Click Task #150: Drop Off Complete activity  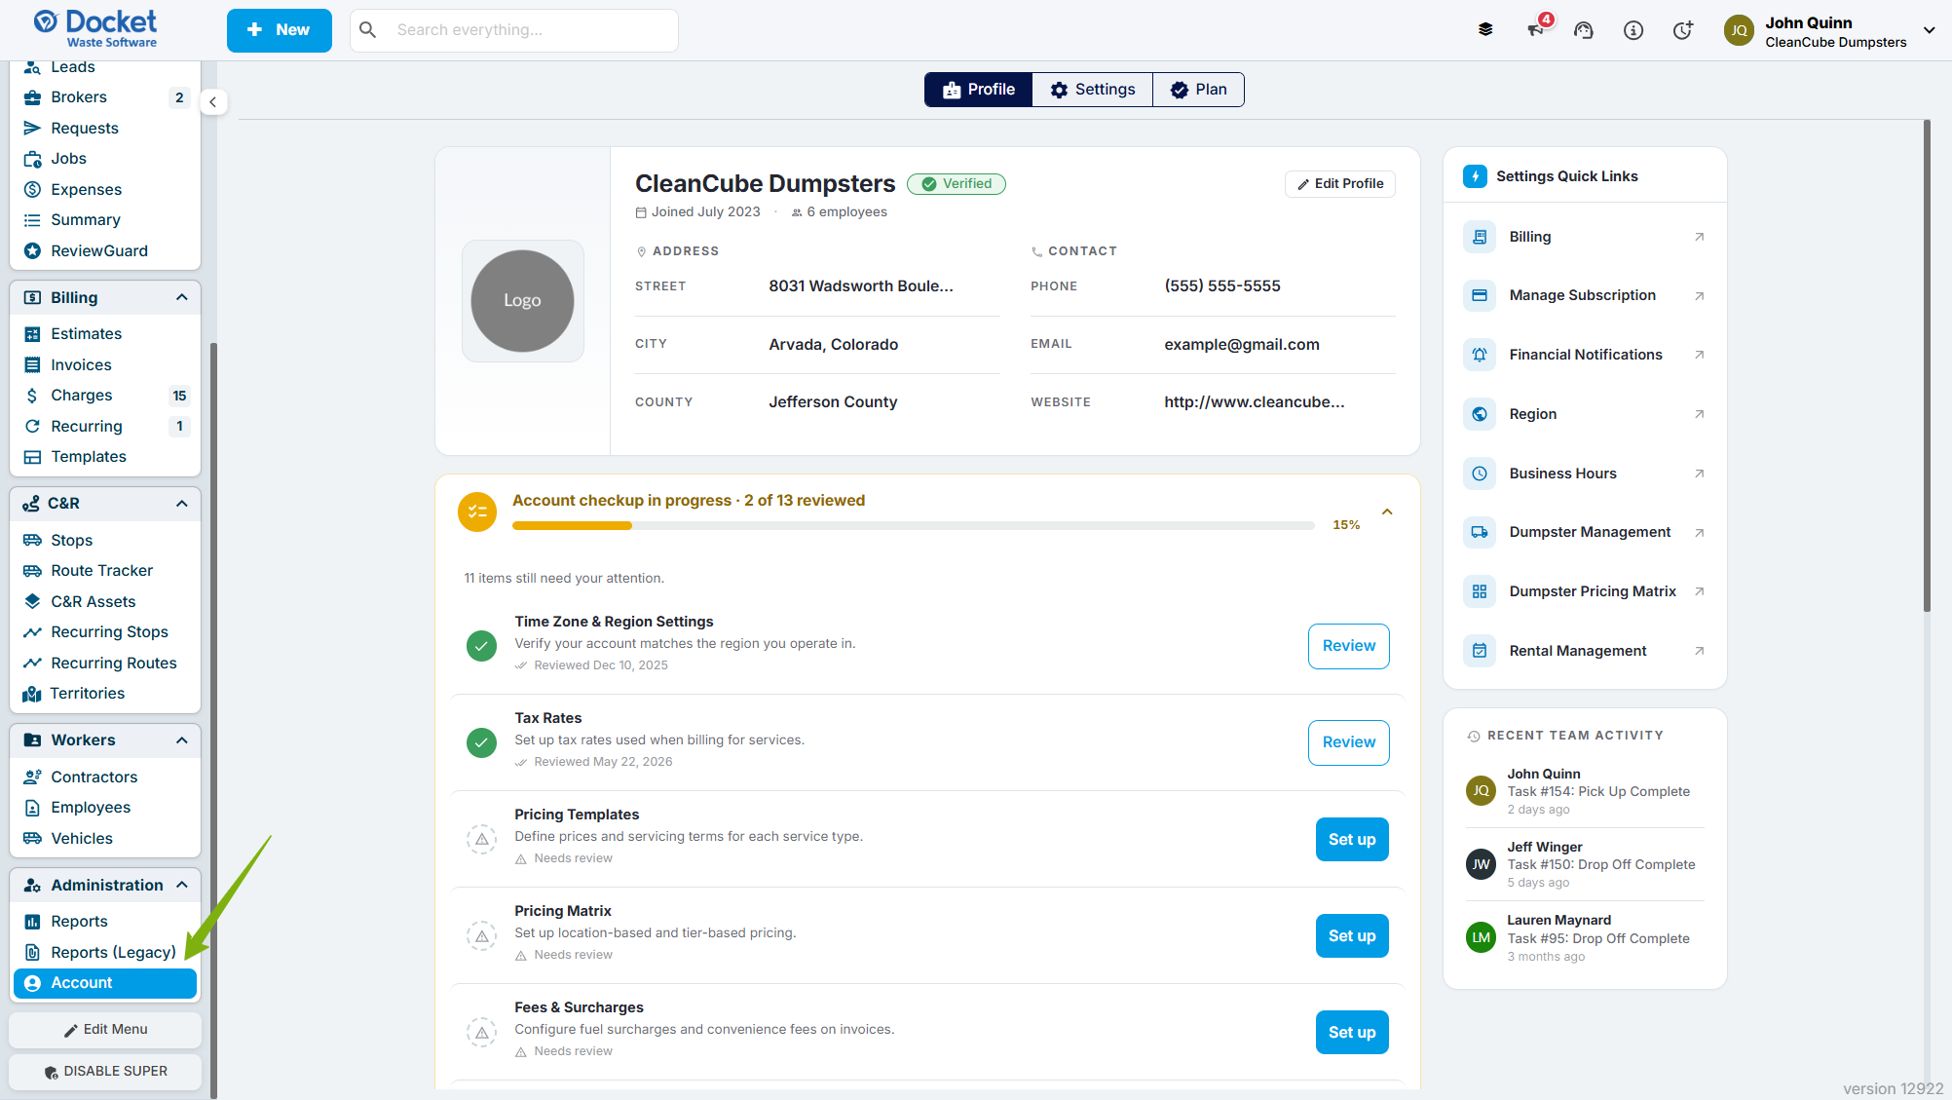(1601, 865)
